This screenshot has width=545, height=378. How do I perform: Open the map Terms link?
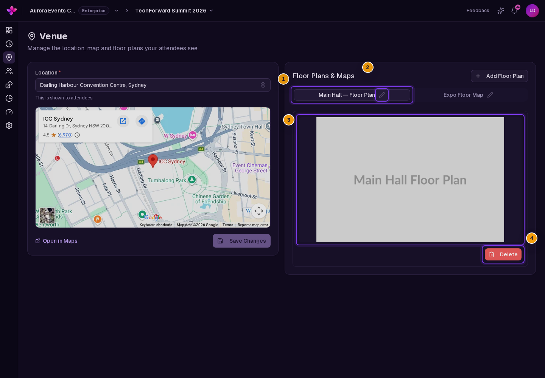tap(228, 225)
